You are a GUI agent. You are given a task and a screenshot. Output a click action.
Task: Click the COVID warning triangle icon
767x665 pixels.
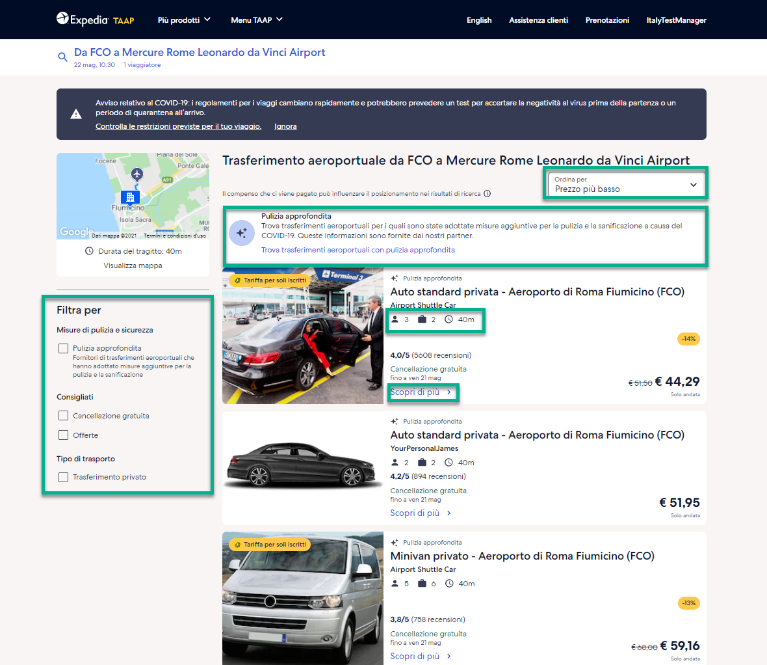click(76, 114)
